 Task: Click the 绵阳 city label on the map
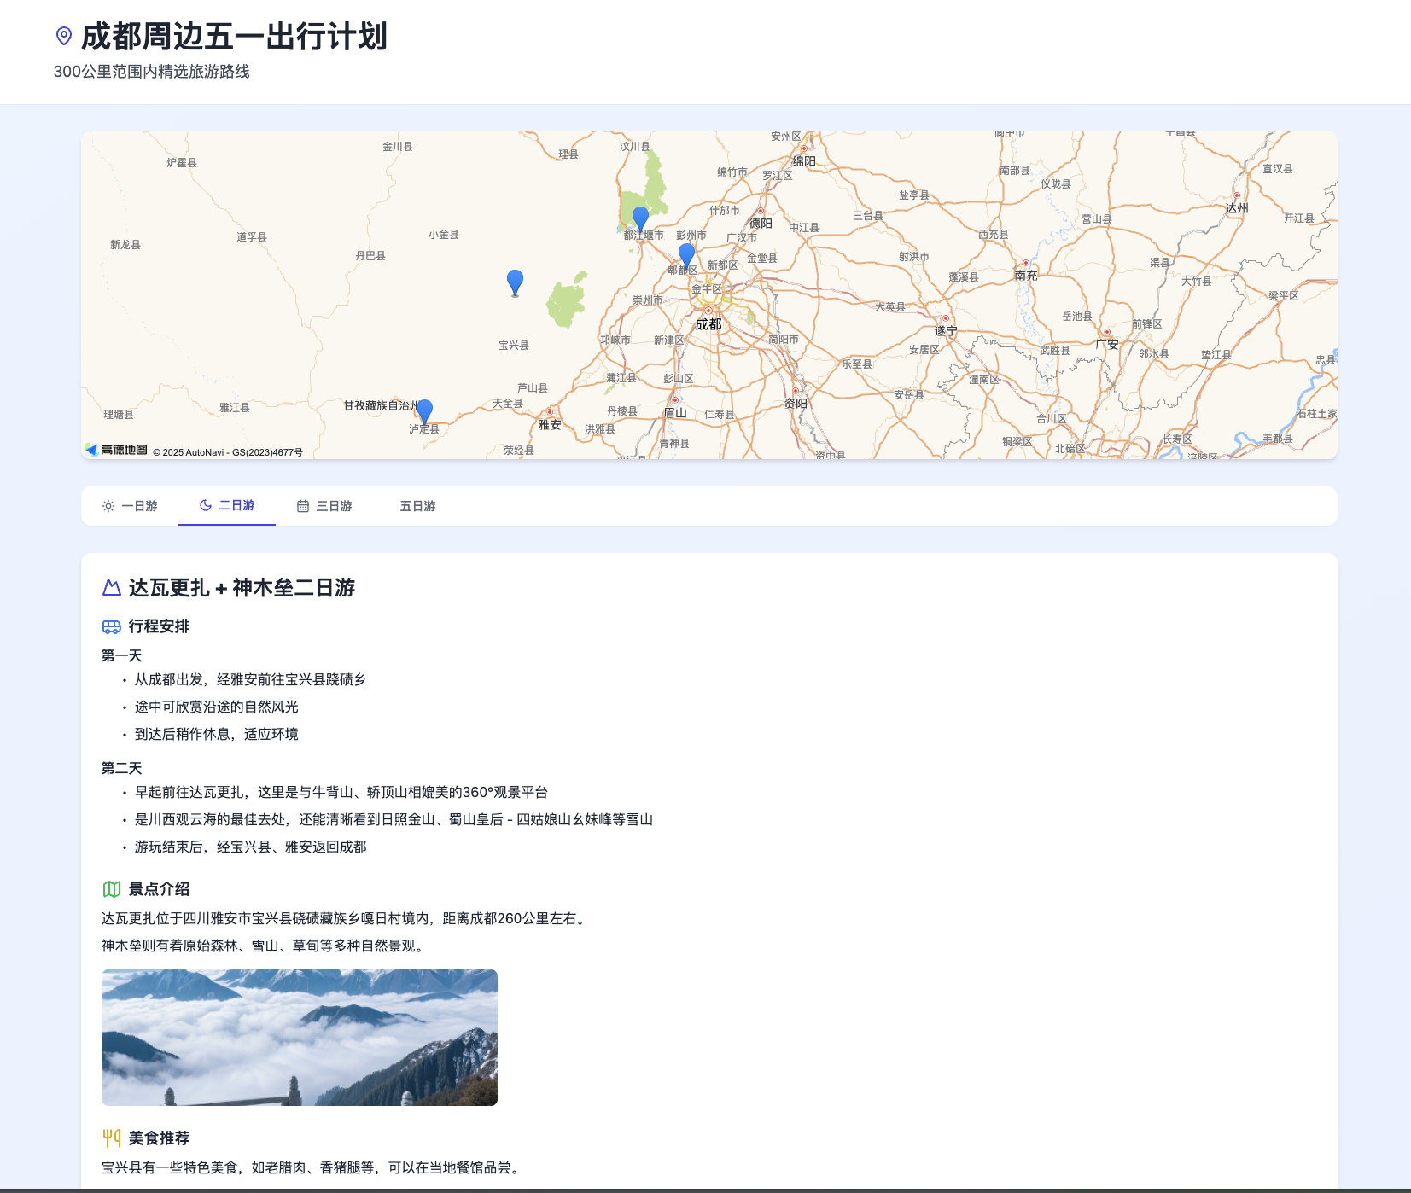point(804,160)
